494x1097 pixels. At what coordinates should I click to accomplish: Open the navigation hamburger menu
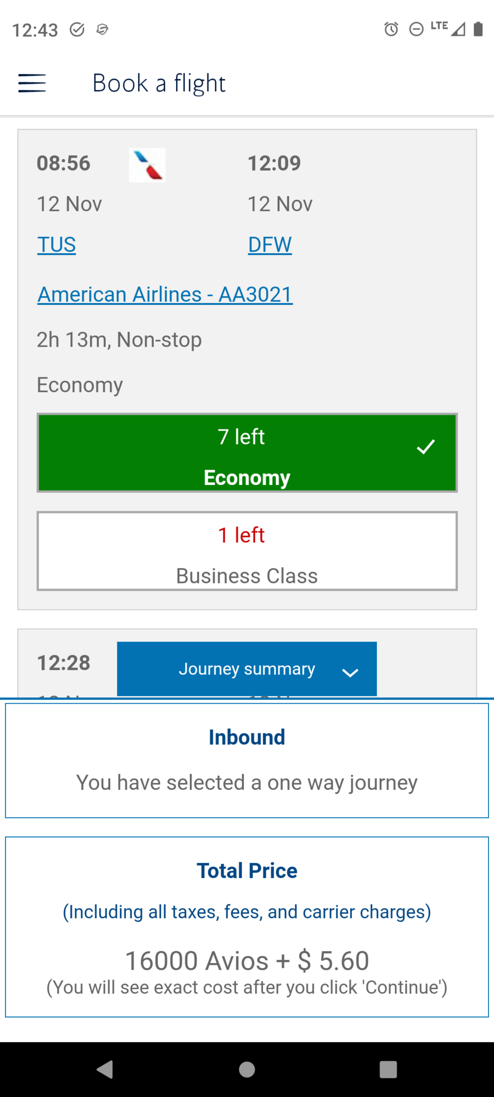pyautogui.click(x=31, y=83)
